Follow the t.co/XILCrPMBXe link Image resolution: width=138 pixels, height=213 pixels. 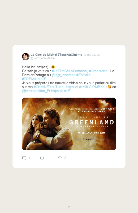pos(85,87)
